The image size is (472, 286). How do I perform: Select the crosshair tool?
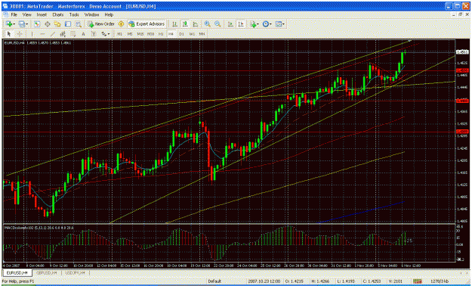click(20, 34)
